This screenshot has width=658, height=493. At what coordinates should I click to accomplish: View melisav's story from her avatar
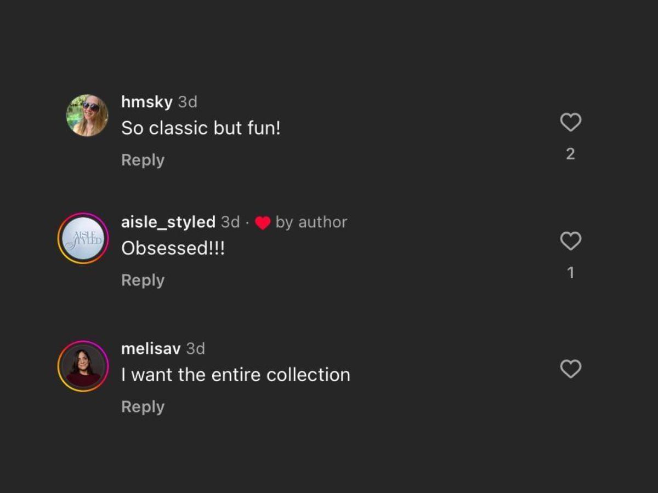[x=83, y=366]
